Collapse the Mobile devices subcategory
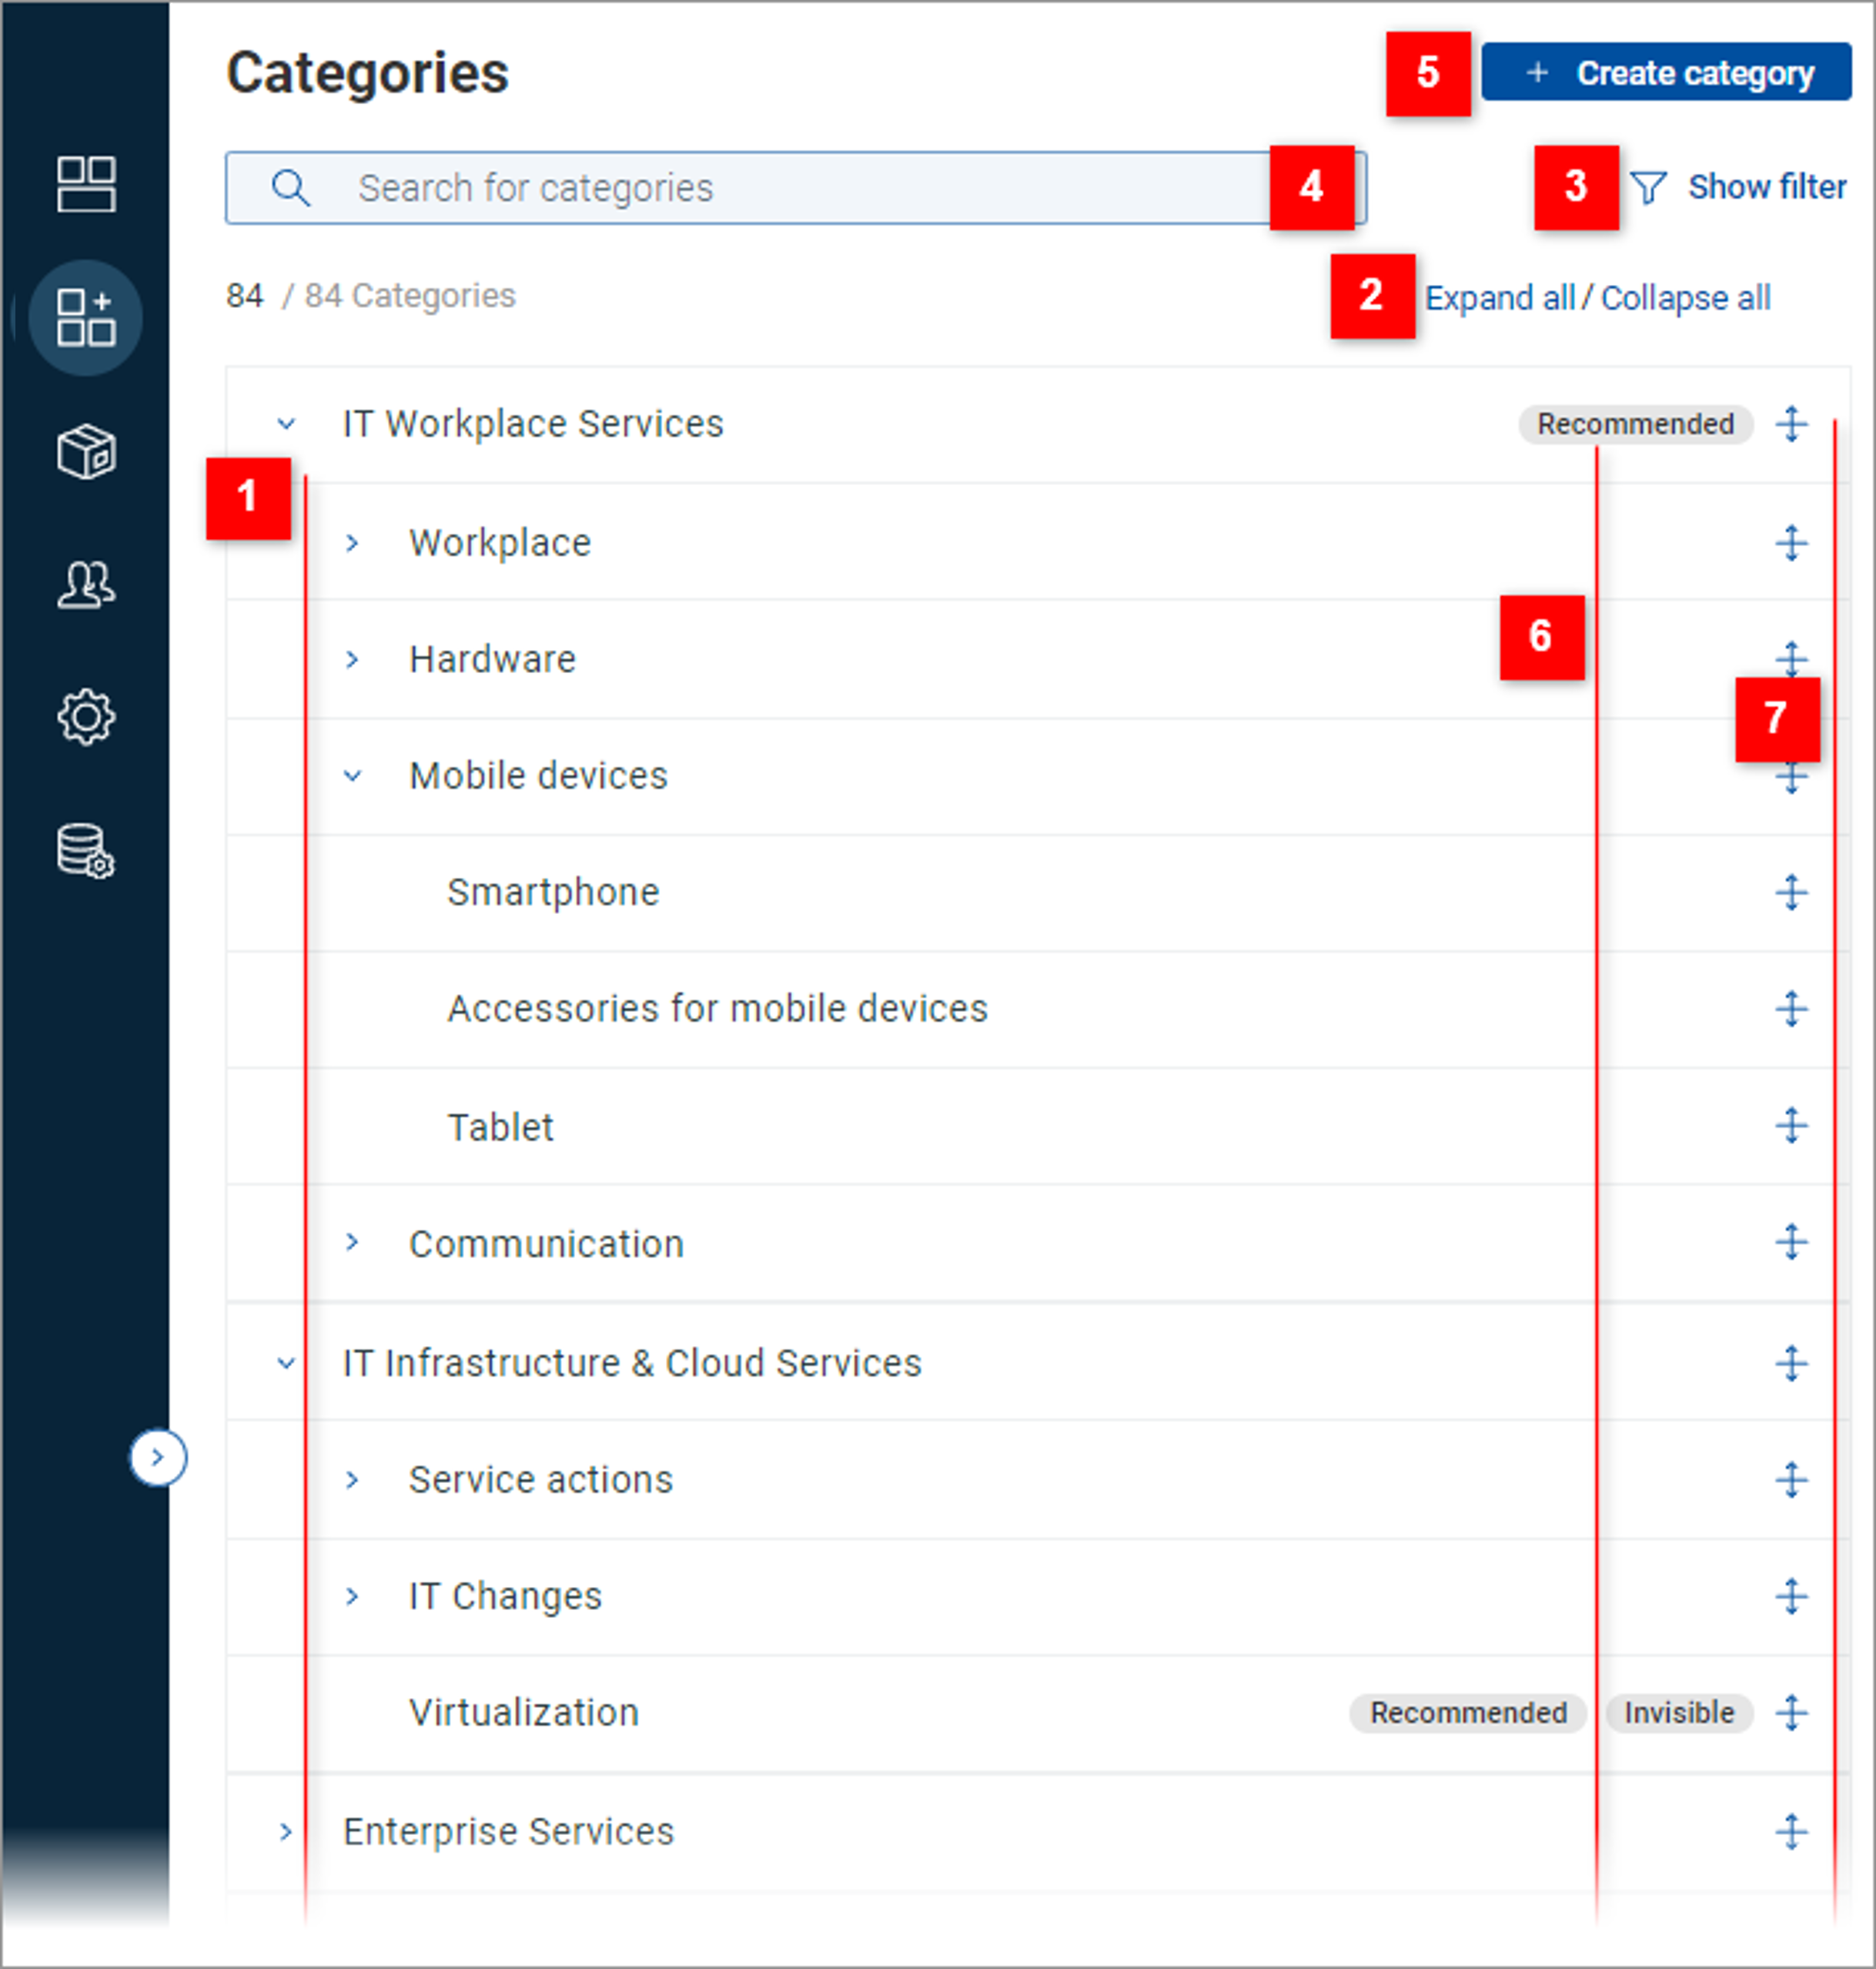 (x=353, y=775)
